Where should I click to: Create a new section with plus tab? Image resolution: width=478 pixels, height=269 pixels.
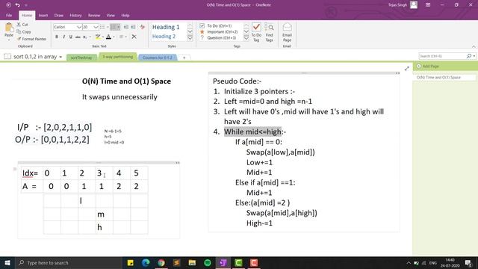(x=184, y=58)
